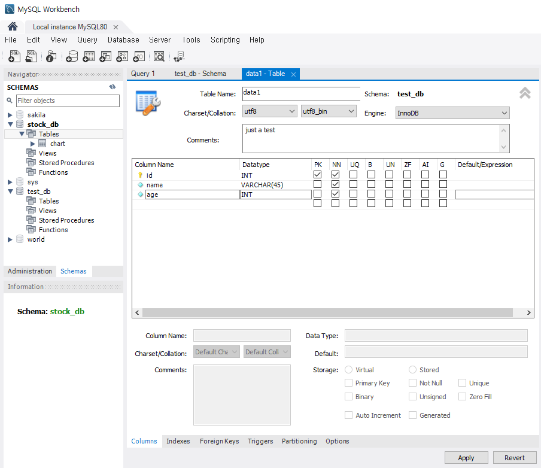The image size is (541, 468).
Task: Click the chart table icon
Action: pos(42,143)
